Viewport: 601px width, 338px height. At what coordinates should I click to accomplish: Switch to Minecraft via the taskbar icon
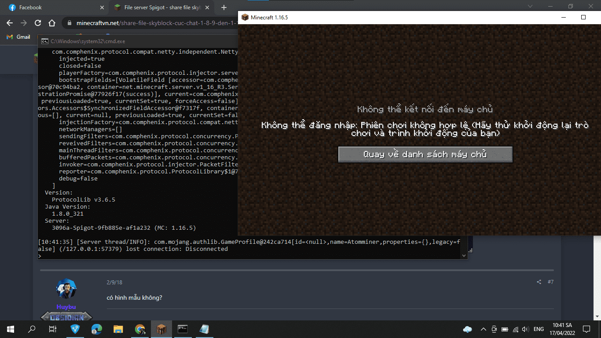click(x=161, y=329)
